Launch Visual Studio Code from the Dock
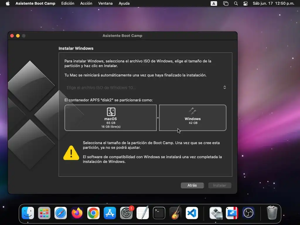This screenshot has height=225, width=300. (x=192, y=213)
